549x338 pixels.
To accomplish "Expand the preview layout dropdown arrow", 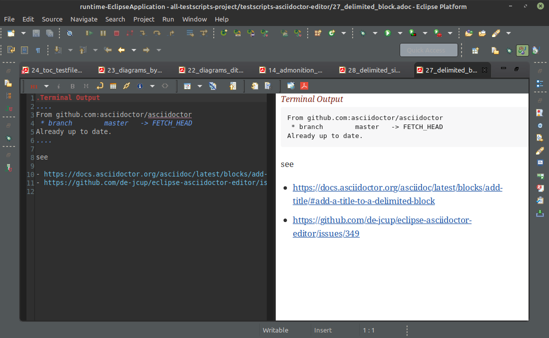I will click(200, 86).
